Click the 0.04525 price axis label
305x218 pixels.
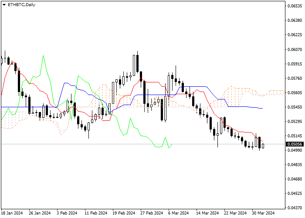tap(295, 193)
